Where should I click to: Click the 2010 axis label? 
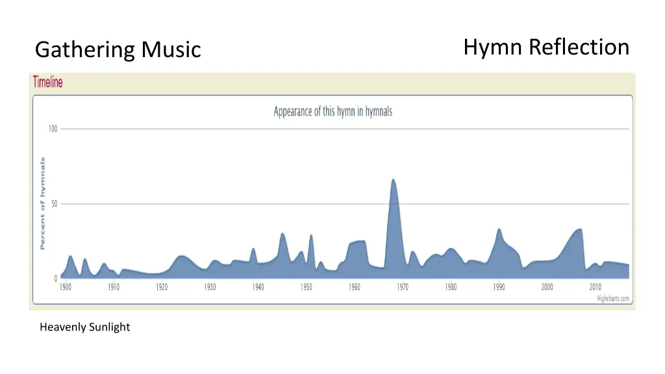click(x=596, y=286)
